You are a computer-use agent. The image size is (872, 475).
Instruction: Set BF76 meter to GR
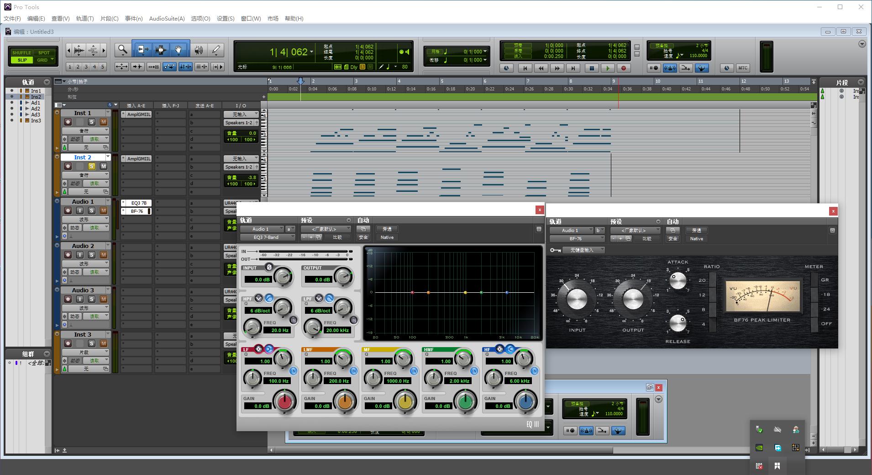point(815,280)
